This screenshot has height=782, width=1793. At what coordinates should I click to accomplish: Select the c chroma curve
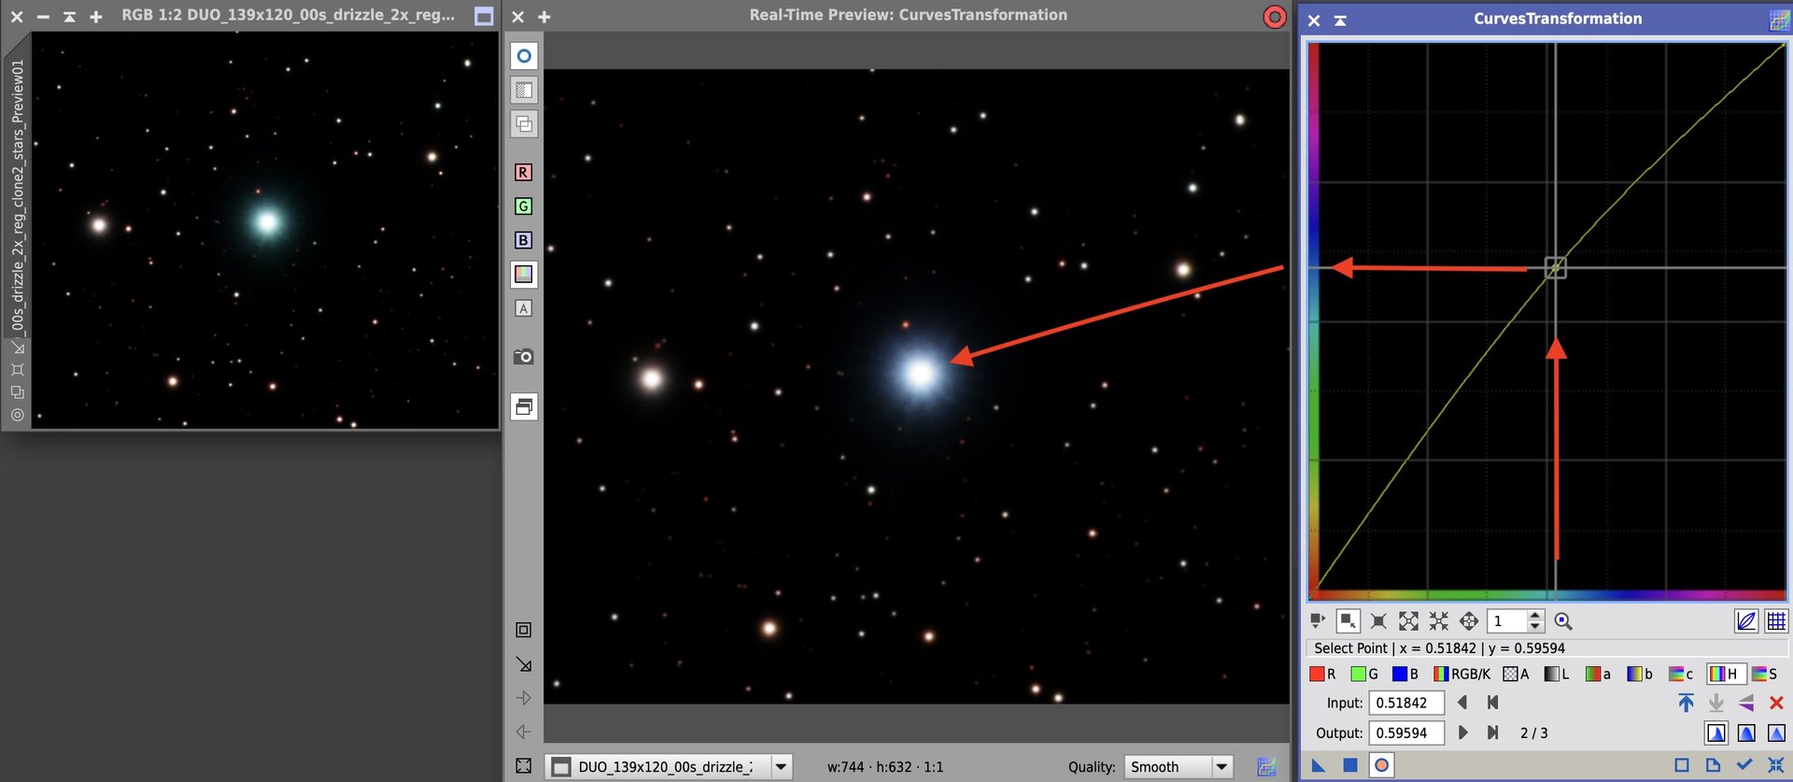click(1681, 674)
